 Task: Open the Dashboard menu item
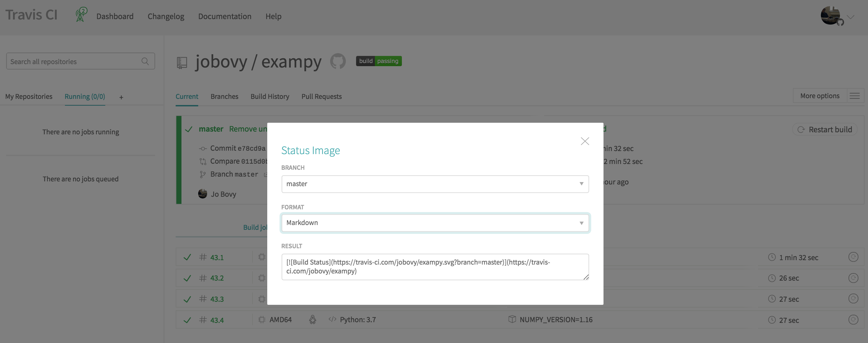pos(115,16)
